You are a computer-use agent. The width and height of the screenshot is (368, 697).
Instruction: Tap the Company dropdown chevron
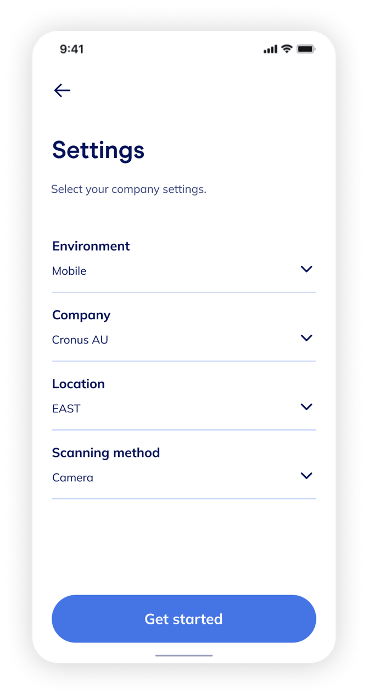click(306, 338)
